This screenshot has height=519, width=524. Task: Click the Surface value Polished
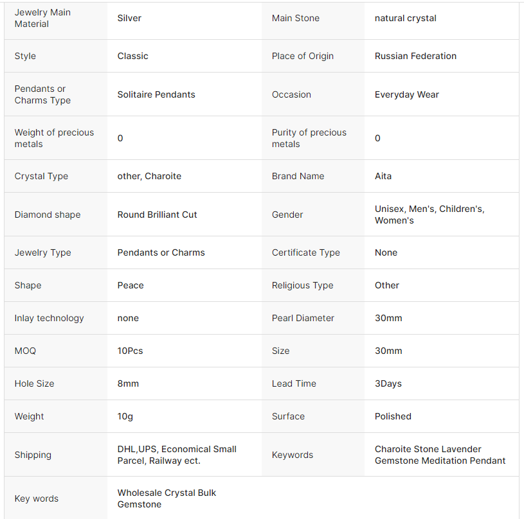coord(393,416)
